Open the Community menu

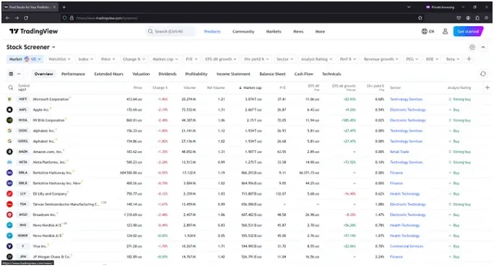[x=243, y=32]
